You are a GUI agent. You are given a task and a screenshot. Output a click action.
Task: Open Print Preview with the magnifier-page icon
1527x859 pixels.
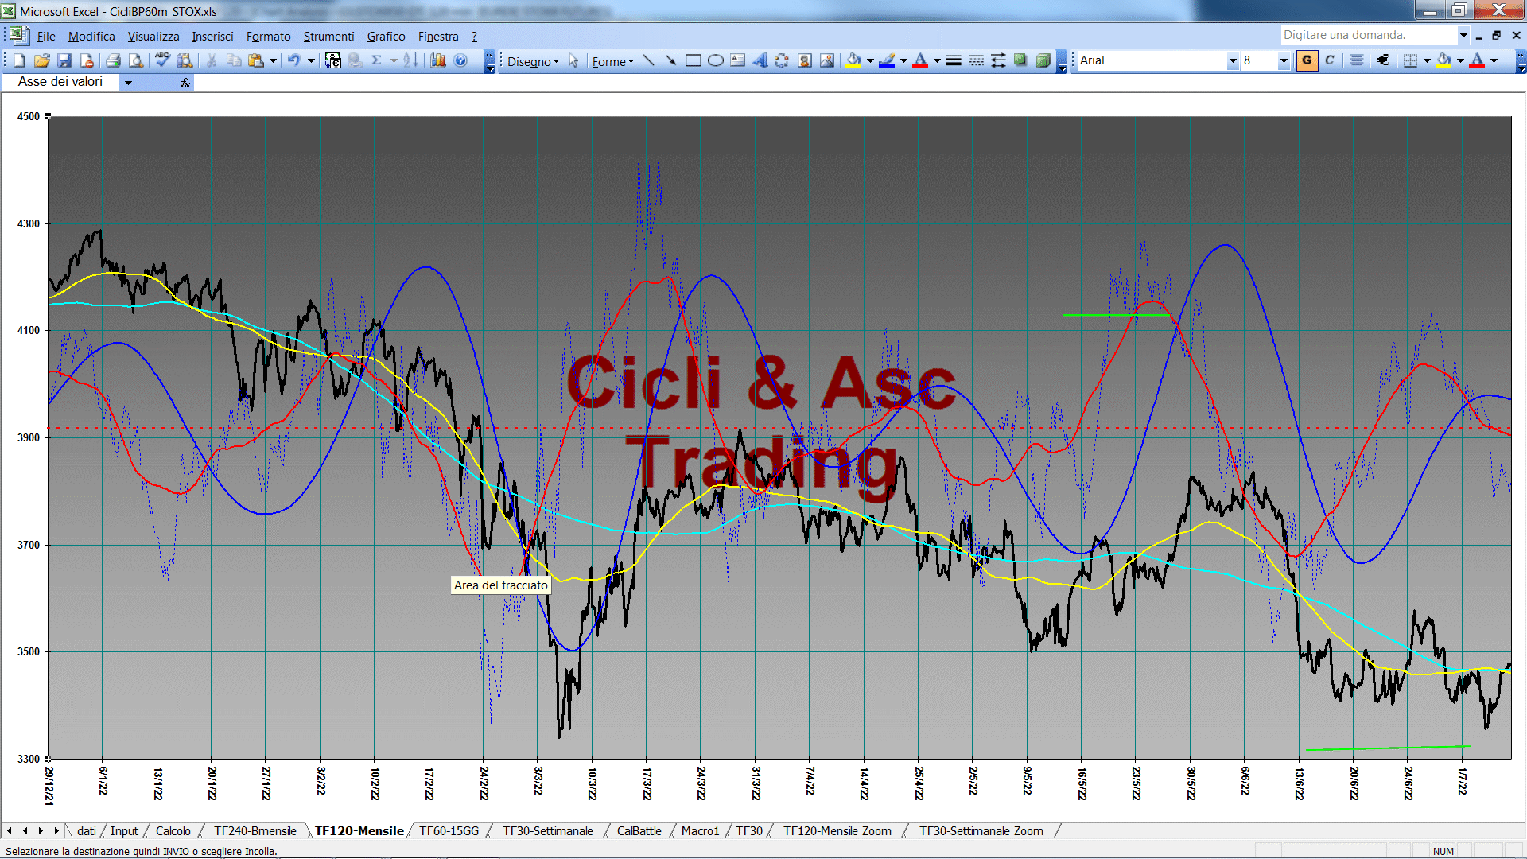pyautogui.click(x=136, y=60)
